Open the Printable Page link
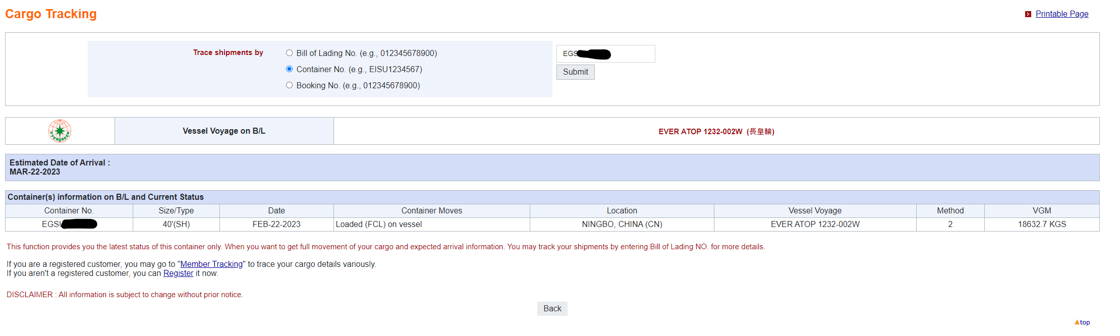Screen dimensions: 1120x336 [x=1061, y=14]
